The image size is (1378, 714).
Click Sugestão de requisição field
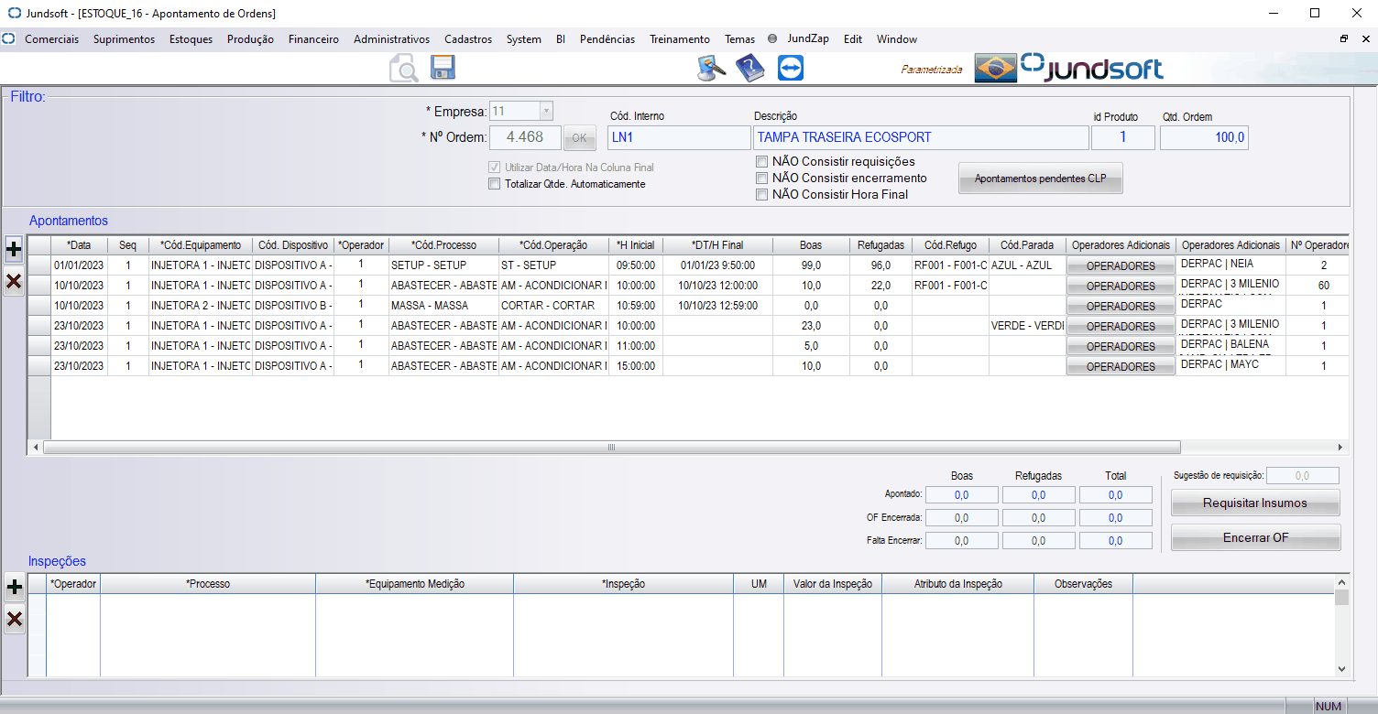1303,476
